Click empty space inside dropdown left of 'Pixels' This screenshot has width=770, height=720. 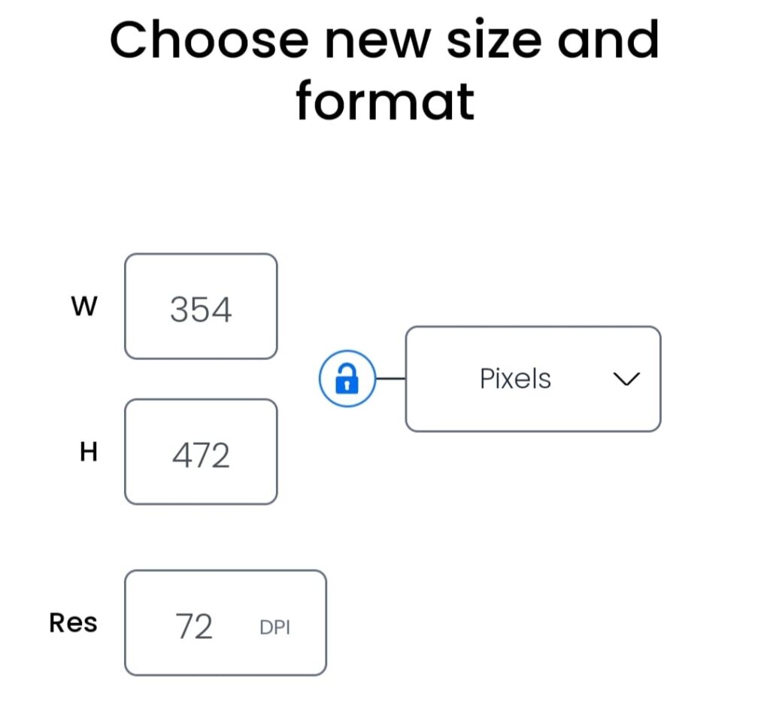[440, 379]
